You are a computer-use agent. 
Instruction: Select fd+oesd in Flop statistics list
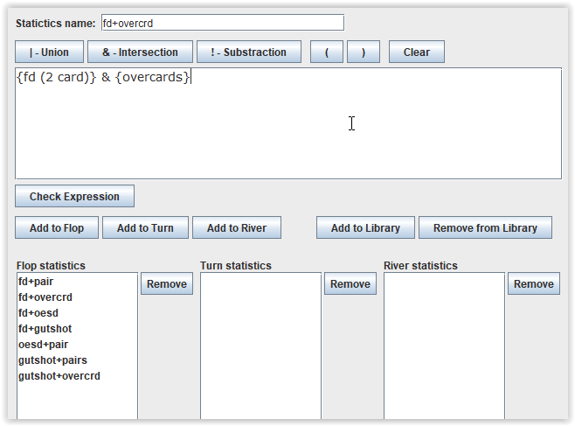tap(40, 313)
